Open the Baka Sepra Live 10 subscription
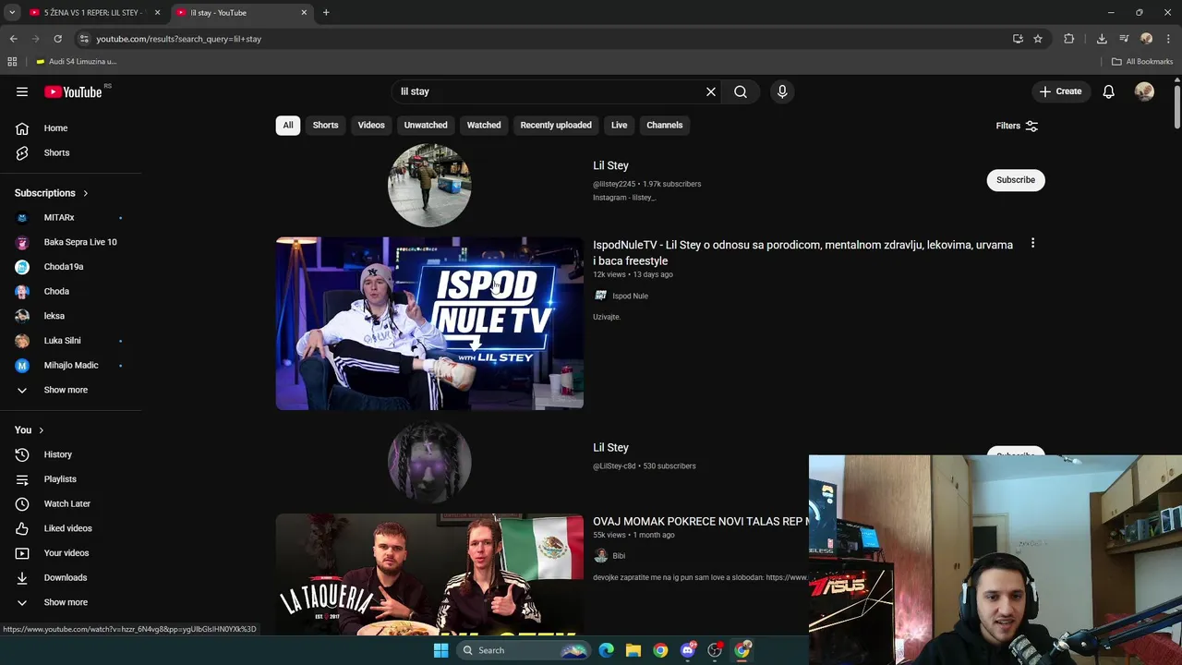This screenshot has width=1182, height=665. 71,242
